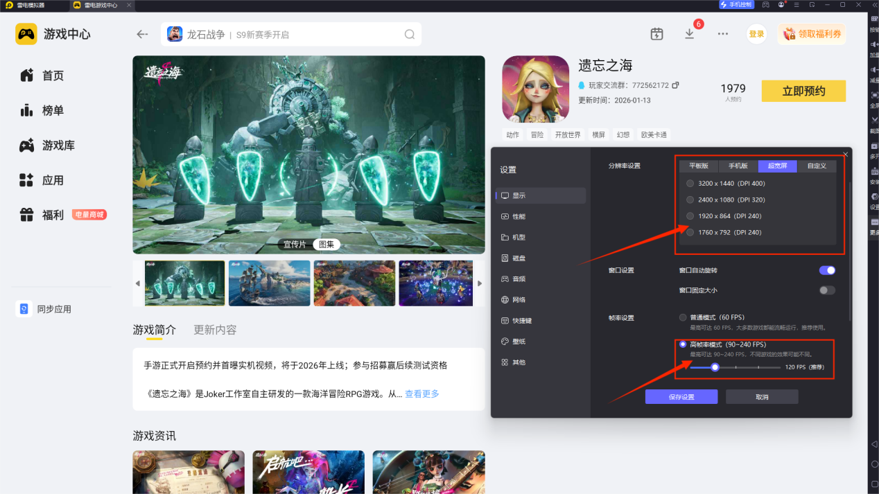Viewport: 879px width, 494px height.
Task: Open the 显示 display settings category
Action: point(541,195)
